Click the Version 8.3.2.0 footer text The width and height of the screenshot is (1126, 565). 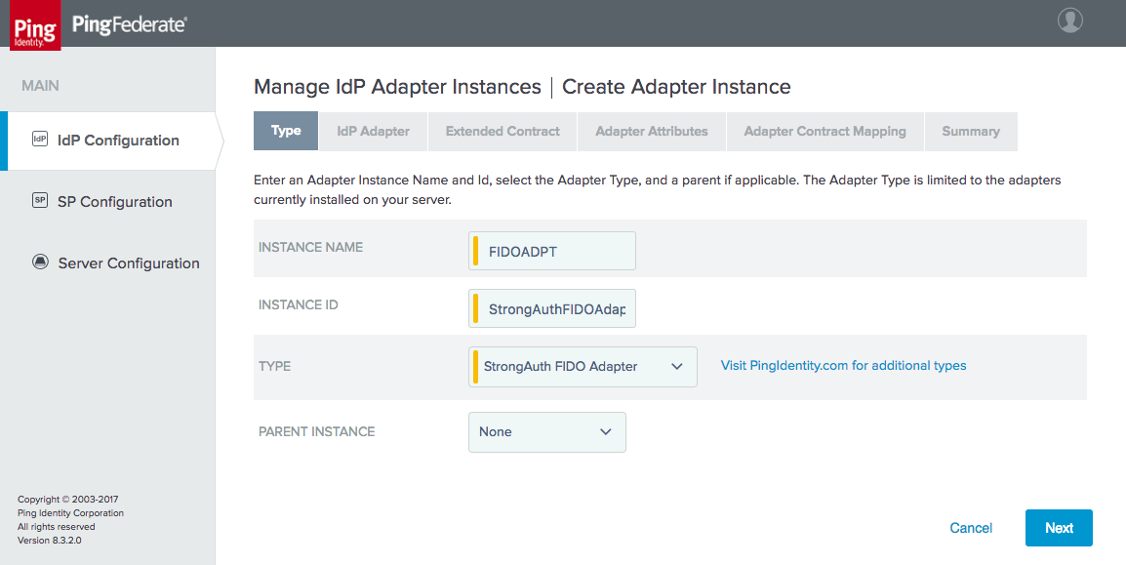tap(50, 540)
